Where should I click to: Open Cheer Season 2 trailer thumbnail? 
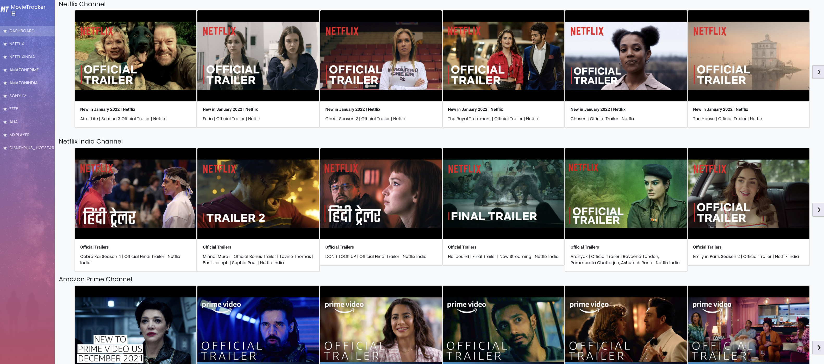coord(381,56)
